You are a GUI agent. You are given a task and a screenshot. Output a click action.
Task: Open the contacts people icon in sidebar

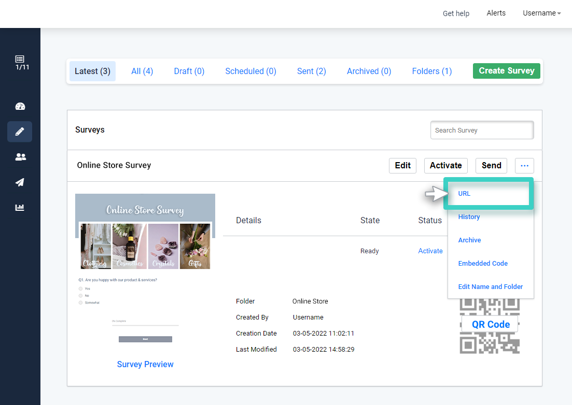click(20, 157)
